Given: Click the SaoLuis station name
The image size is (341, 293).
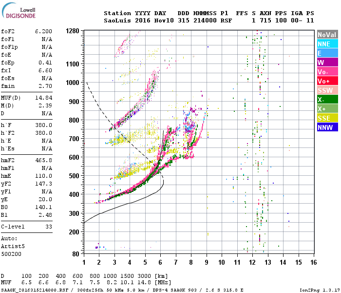Looking at the screenshot, I should 117,21.
